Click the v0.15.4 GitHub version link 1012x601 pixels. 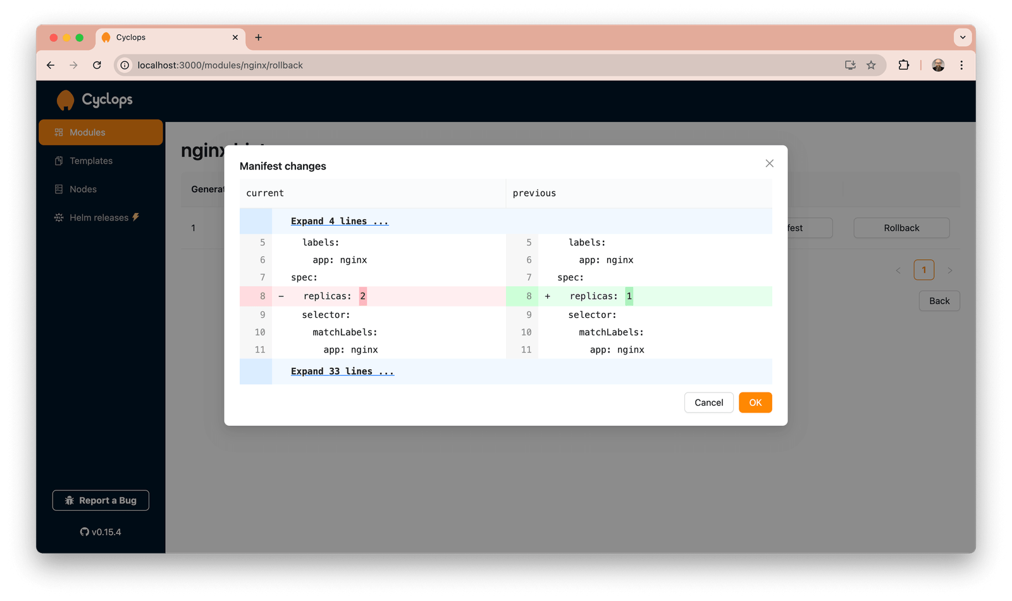coord(101,532)
